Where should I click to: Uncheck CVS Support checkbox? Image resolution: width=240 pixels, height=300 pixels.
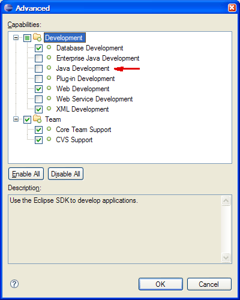tap(38, 140)
